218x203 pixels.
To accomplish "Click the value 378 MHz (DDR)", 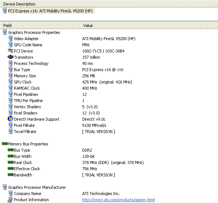I will pyautogui.click(x=96, y=163).
